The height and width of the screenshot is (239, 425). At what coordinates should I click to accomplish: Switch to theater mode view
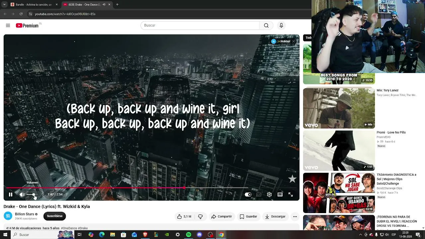[x=280, y=195]
